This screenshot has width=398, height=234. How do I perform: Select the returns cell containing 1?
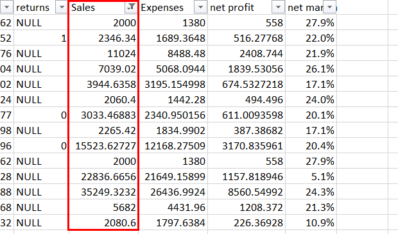pyautogui.click(x=41, y=38)
